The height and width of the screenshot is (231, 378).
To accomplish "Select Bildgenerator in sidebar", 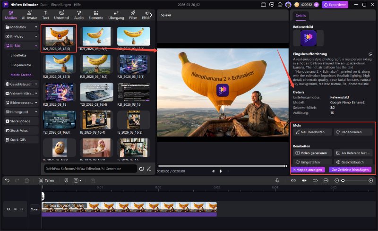I will click(x=21, y=65).
